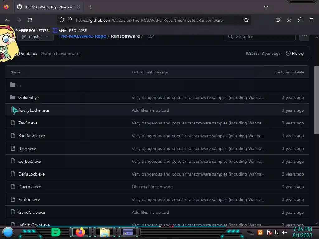This screenshot has width=319, height=239.
Task: Close the The-MALWARE-Repo tab
Action: pos(79,7)
